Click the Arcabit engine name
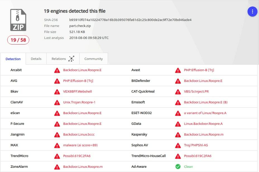Viewport: 259px width, 172px height. (16, 70)
